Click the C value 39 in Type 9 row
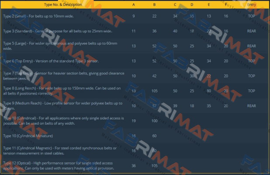Image resolution: width=270 pixels, height=175 pixels. point(175,106)
